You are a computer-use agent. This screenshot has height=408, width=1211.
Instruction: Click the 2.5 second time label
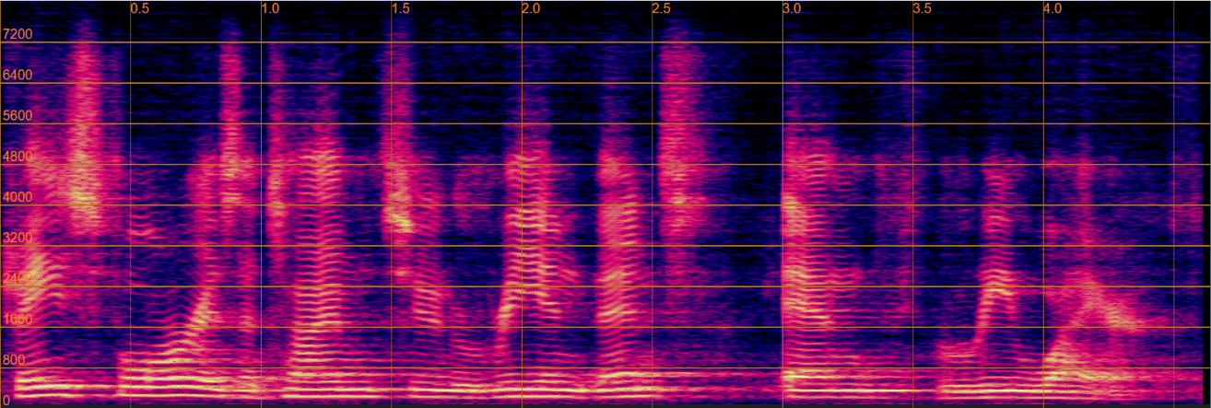pyautogui.click(x=663, y=8)
